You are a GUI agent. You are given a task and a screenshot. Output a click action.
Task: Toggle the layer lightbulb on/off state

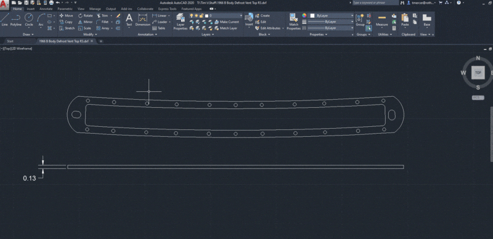[191, 15]
